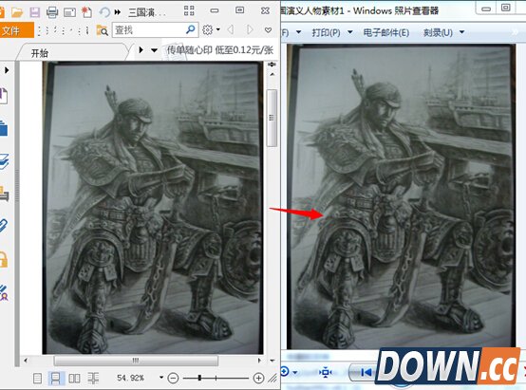Open 刻录(U) menu in photo viewer
Viewport: 526px width, 390px height.
[x=438, y=32]
